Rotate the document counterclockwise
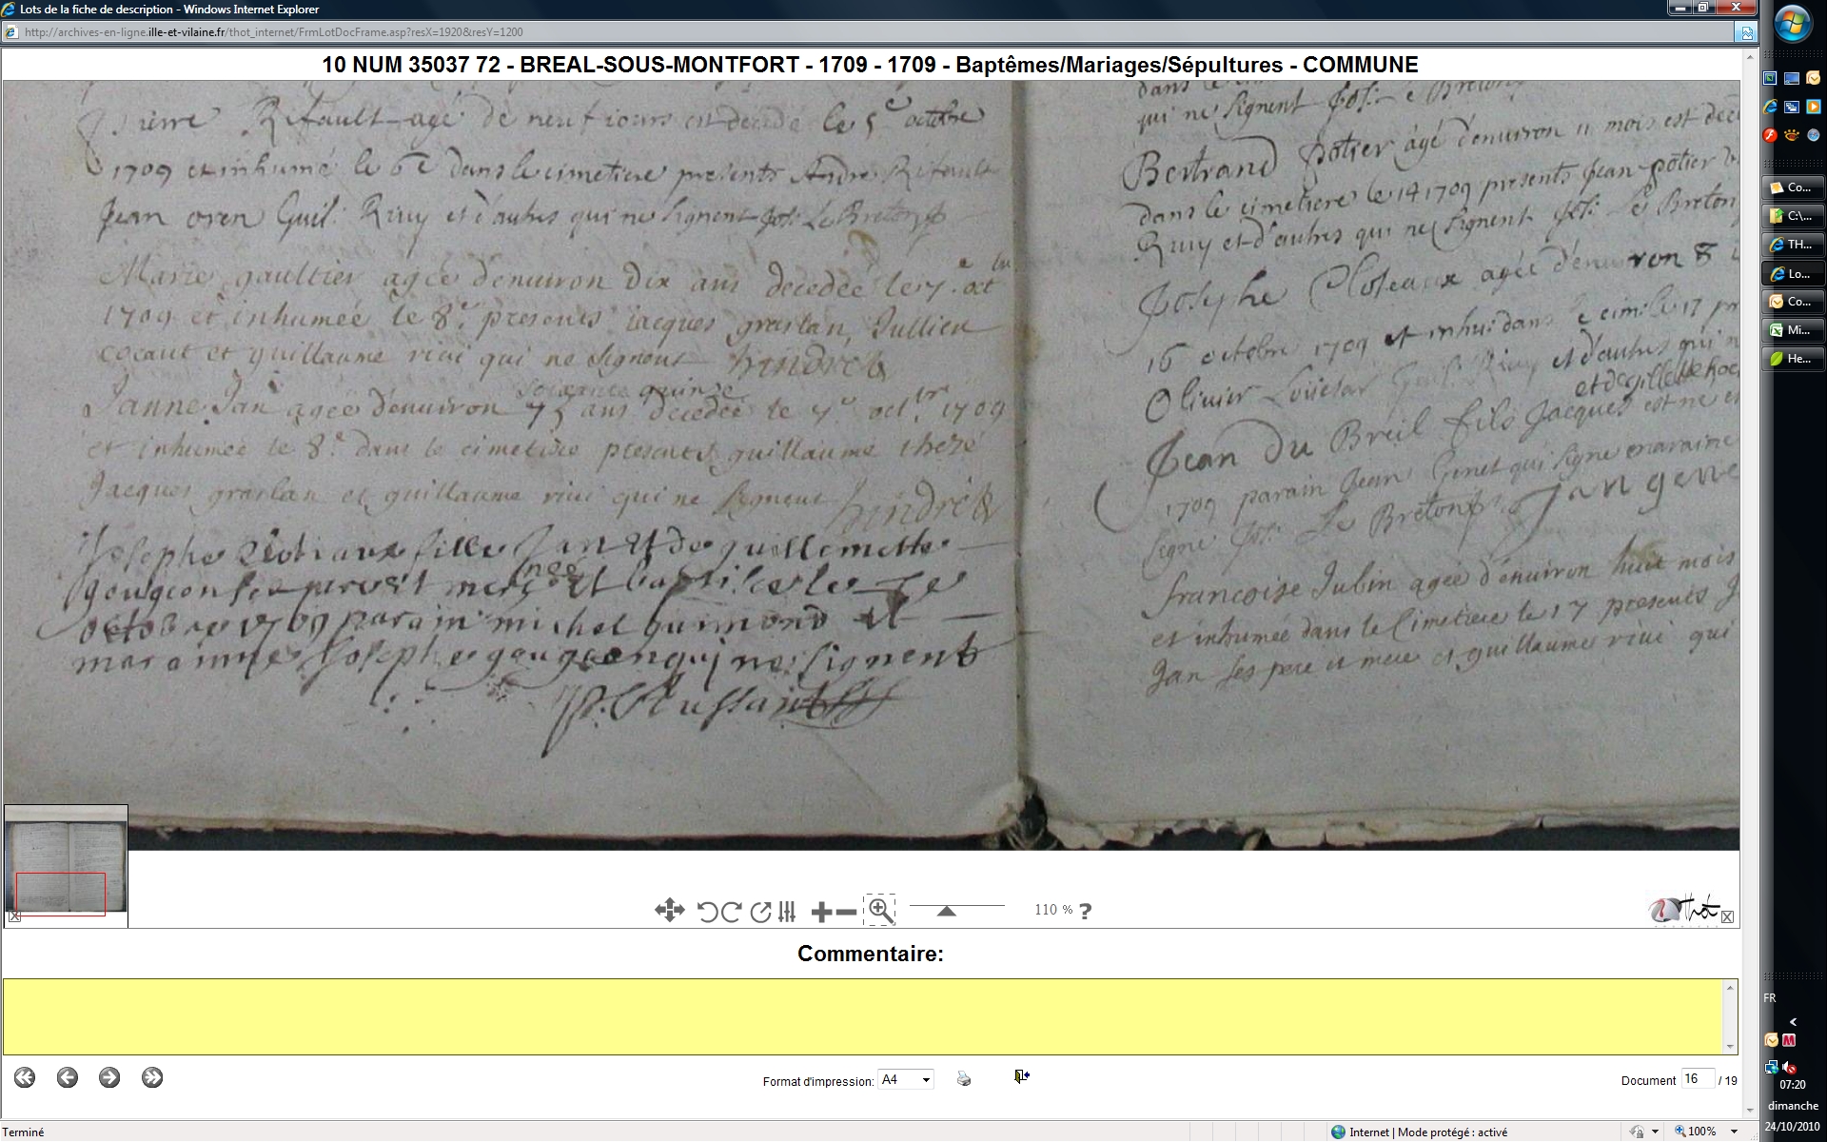The image size is (1827, 1142). pyautogui.click(x=707, y=912)
